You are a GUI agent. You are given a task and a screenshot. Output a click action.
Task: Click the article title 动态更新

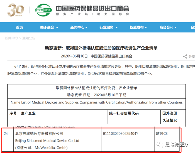pos(101,48)
